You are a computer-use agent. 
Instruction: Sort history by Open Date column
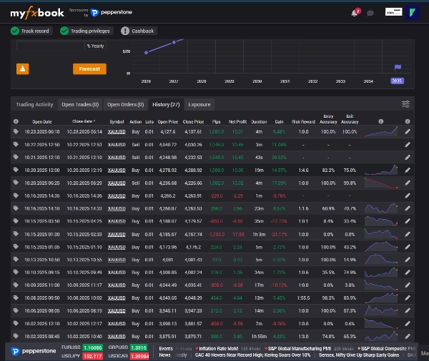42,121
